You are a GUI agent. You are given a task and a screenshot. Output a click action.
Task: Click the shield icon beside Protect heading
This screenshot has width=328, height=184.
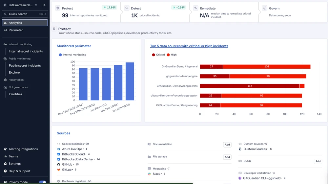(x=54, y=29)
